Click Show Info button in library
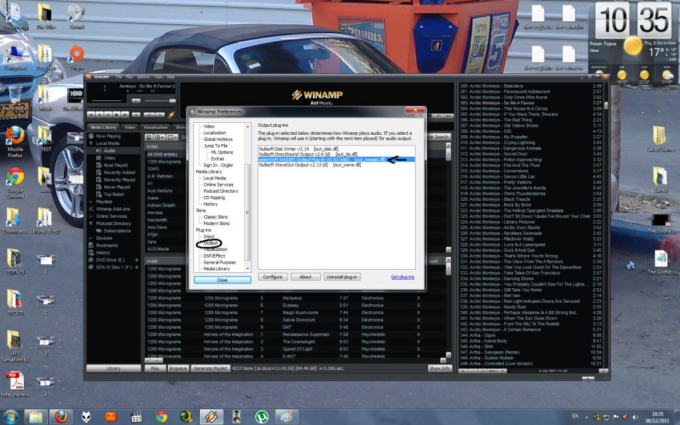The width and height of the screenshot is (680, 425). pyautogui.click(x=440, y=368)
